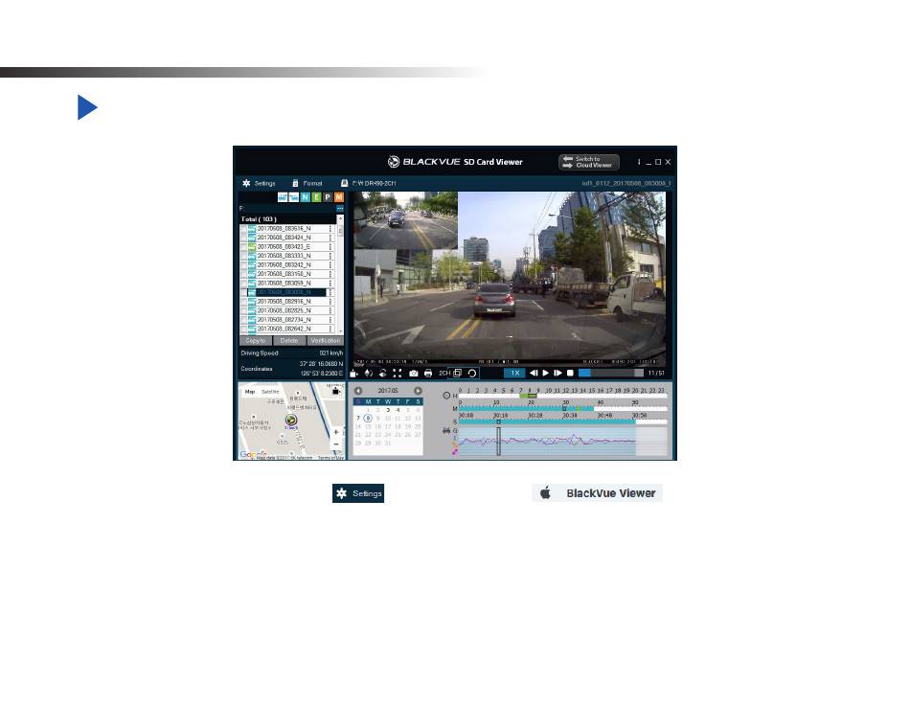Click the playback progress bar

(x=611, y=374)
